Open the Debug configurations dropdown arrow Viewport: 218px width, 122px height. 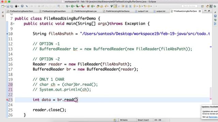(x=69, y=6)
